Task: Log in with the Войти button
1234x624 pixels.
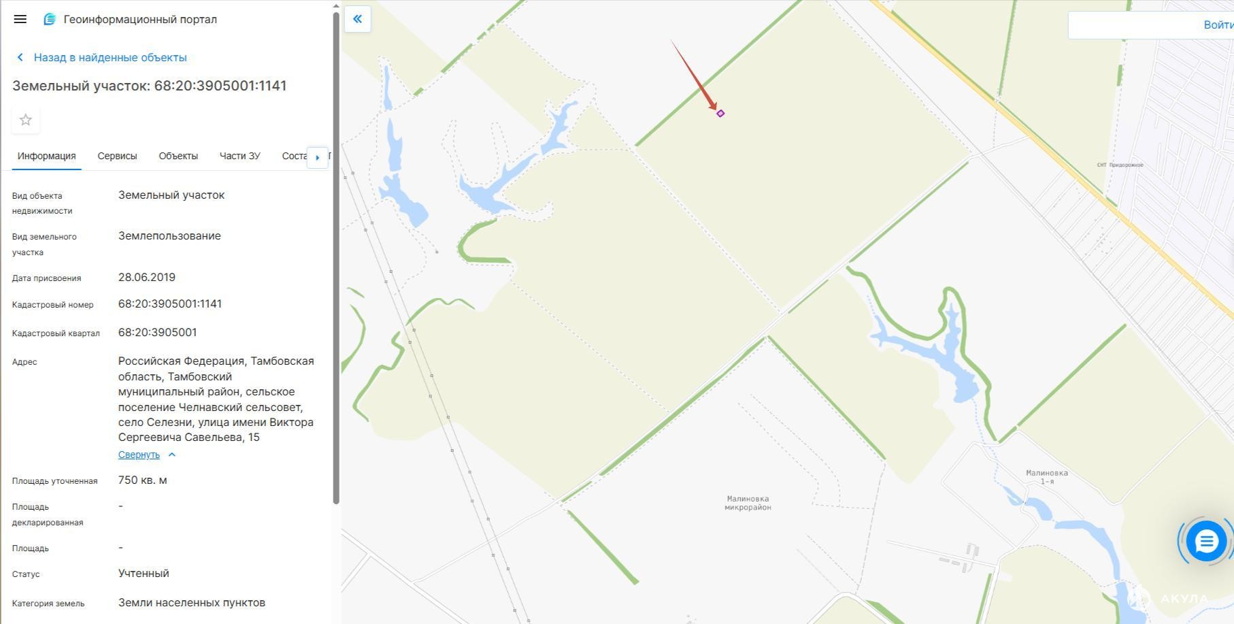Action: coord(1218,24)
